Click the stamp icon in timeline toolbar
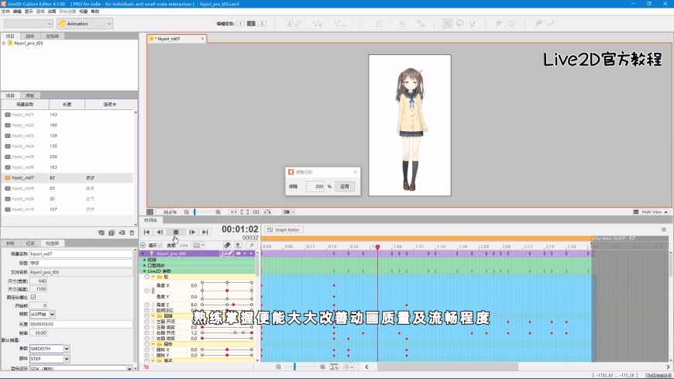This screenshot has width=674, height=379. tap(238, 245)
